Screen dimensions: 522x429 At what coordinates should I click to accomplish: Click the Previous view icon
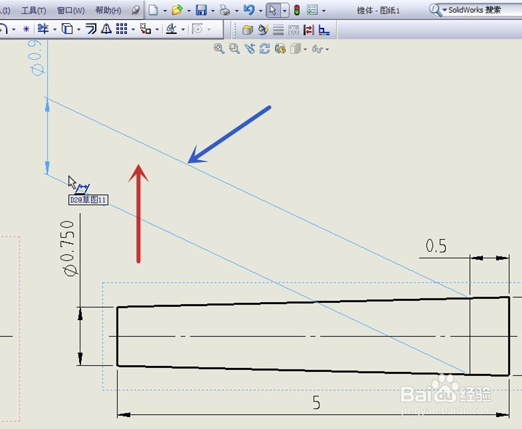click(250, 48)
